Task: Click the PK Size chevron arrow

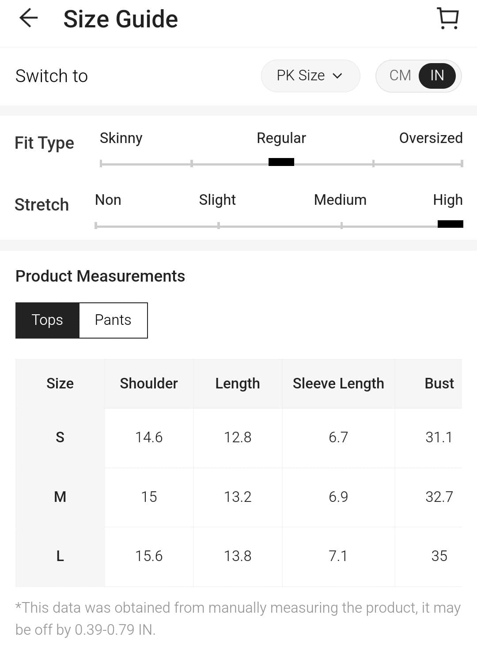Action: [337, 76]
